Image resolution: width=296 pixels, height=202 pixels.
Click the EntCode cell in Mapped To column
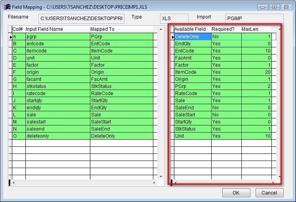pos(122,44)
